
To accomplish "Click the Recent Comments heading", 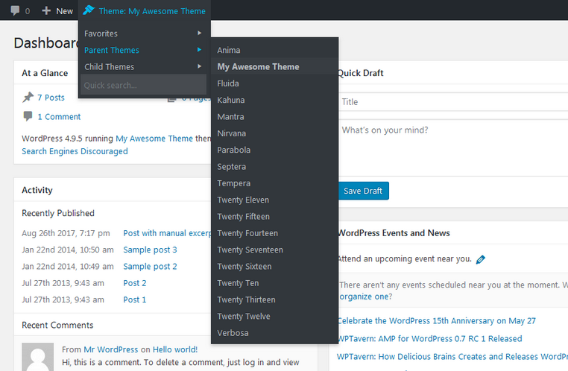I will click(x=57, y=325).
